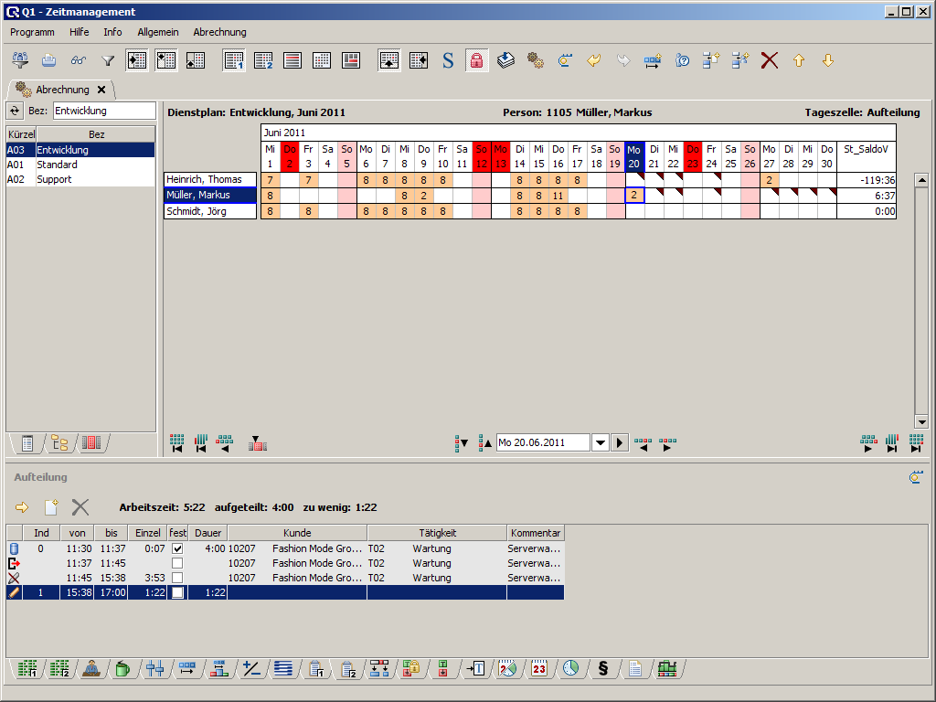Screen dimensions: 936x702
Task: Open the coffee cup tab at bottom
Action: [122, 669]
